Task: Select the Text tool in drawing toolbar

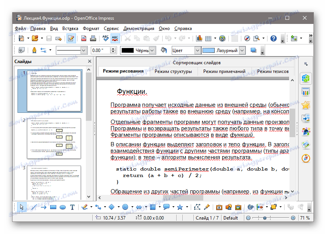Action: (71, 207)
